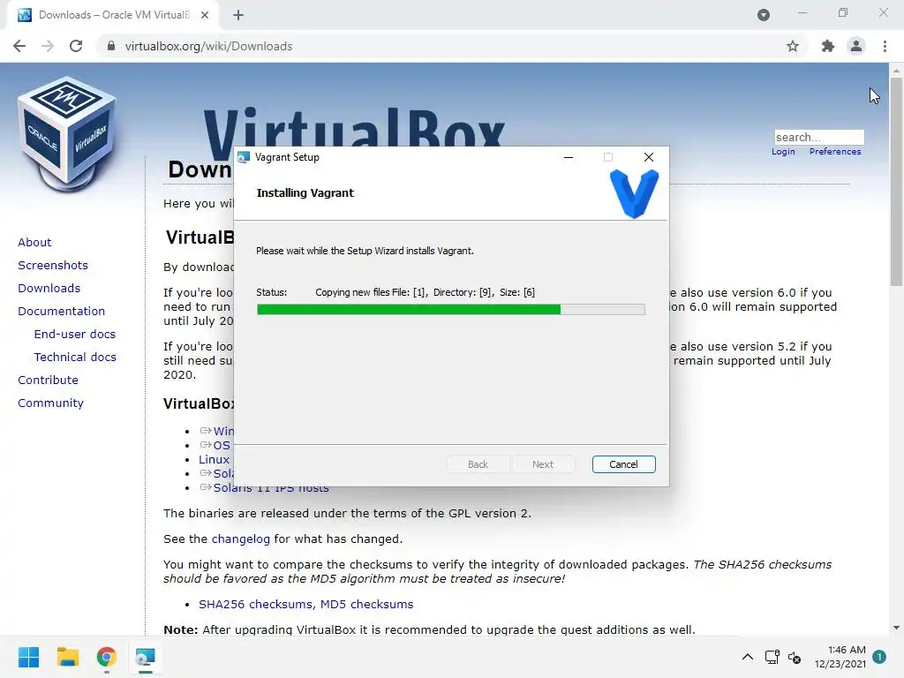Open the Technical docs link

click(x=75, y=358)
